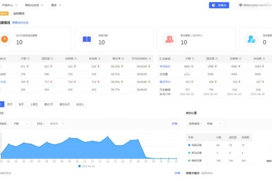Click the blue user-shield returning visitors icon
The height and width of the screenshot is (181, 272).
point(251,39)
